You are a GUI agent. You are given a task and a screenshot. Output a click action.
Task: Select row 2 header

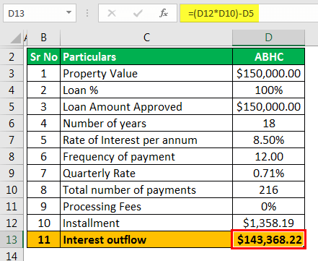click(x=12, y=56)
